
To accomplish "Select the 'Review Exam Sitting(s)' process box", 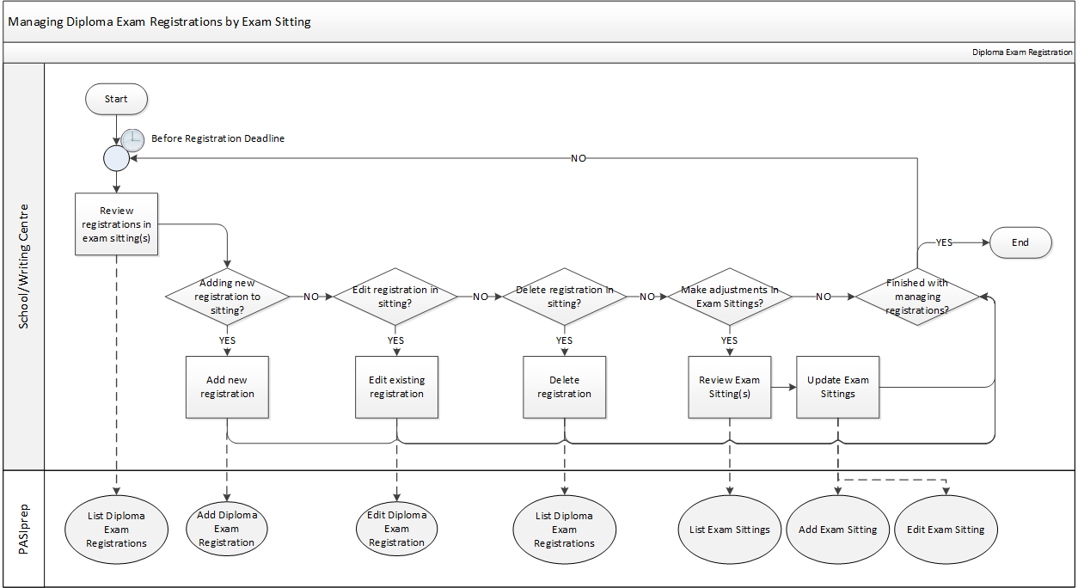I will 729,387.
